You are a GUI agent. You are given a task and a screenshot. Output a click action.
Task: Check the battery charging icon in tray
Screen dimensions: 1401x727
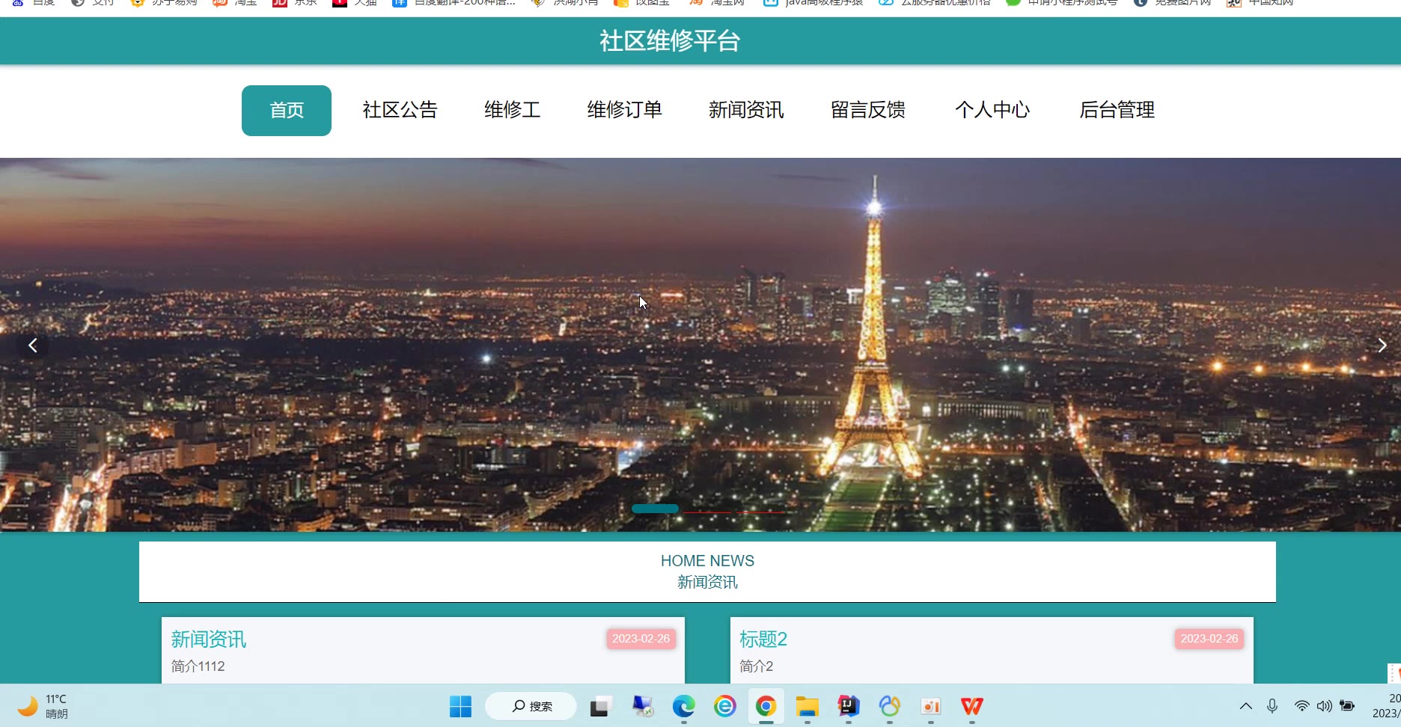coord(1347,706)
